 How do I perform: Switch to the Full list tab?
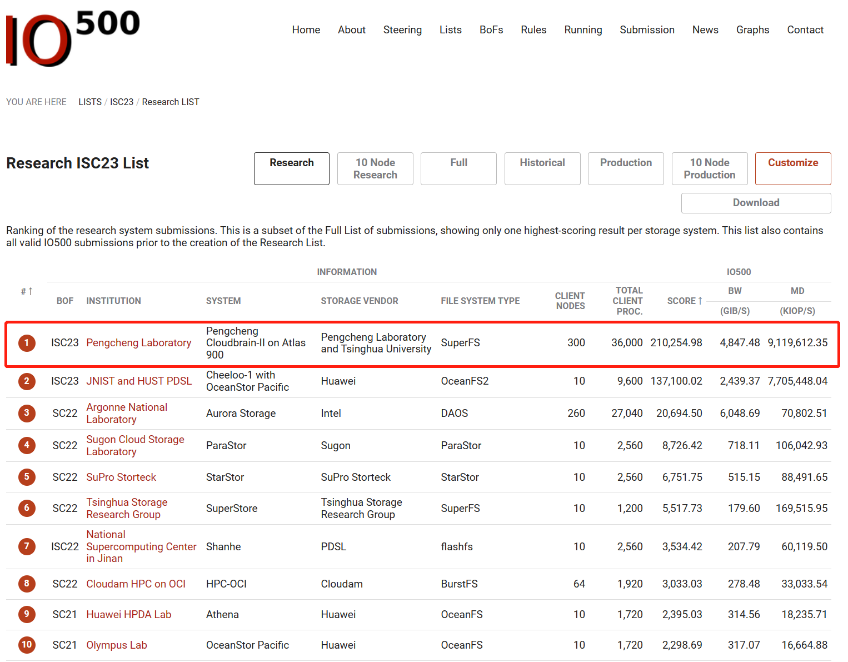pos(458,168)
